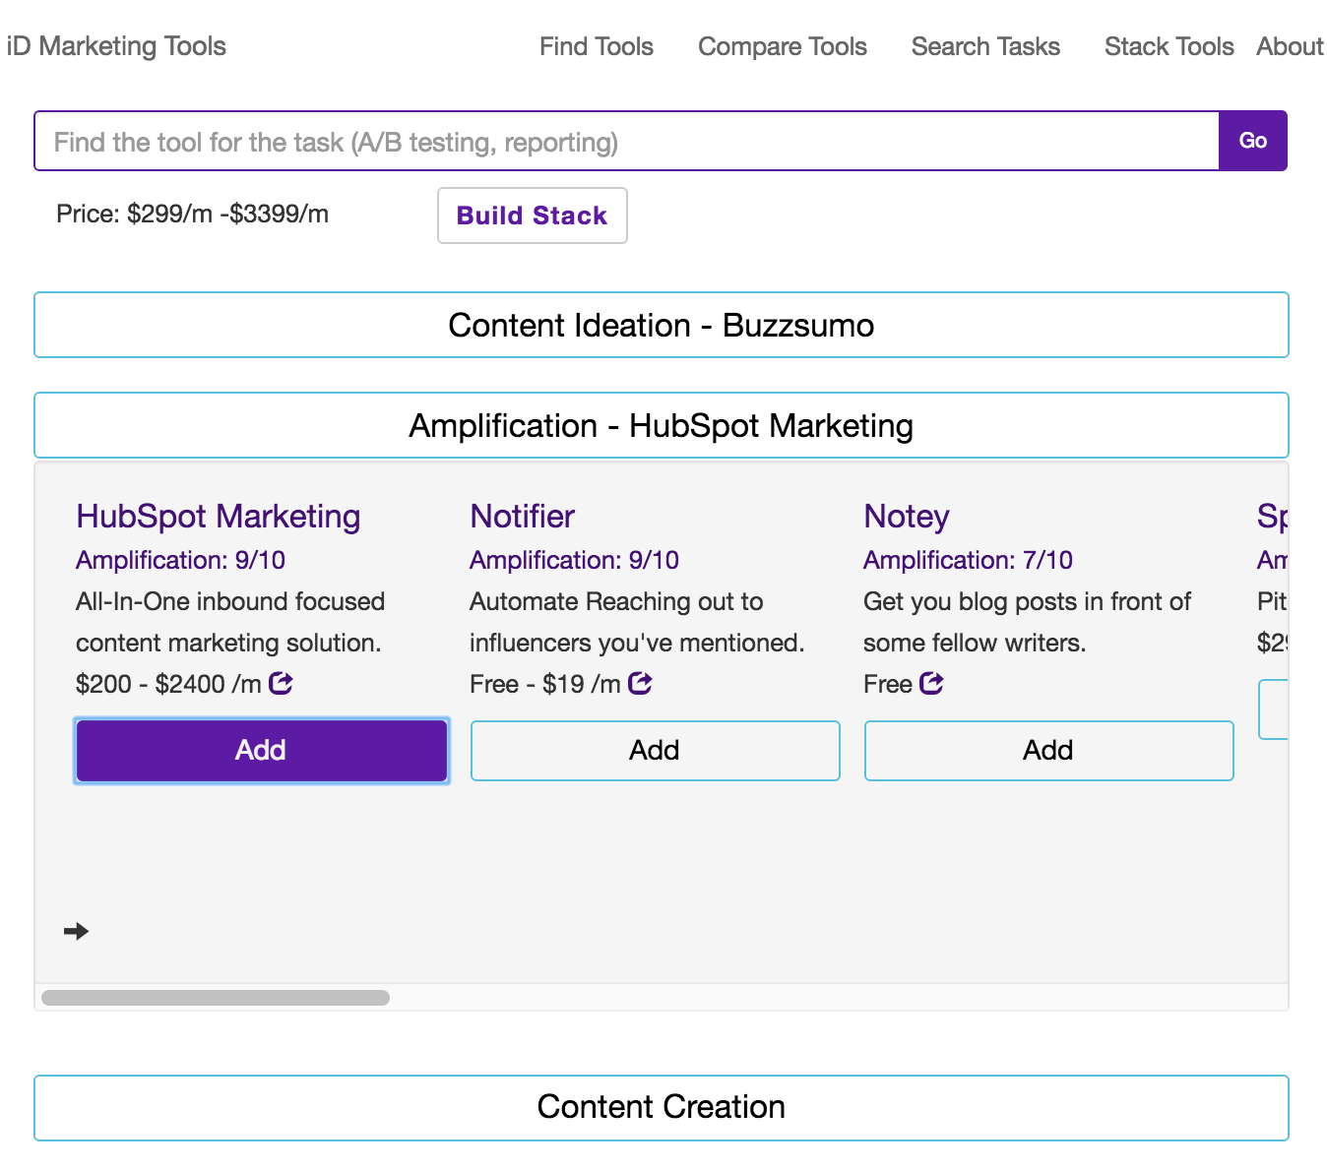Click the Go search button
This screenshot has height=1171, width=1327.
[x=1253, y=141]
